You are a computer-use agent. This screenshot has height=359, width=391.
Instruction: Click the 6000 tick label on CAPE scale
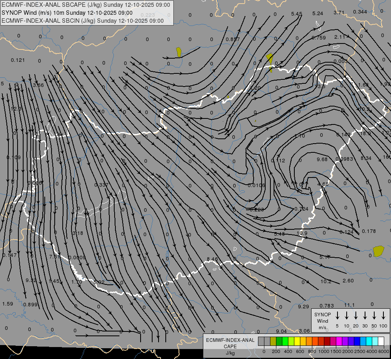pyautogui.click(x=383, y=351)
